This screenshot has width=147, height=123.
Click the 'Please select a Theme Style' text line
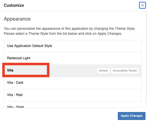pos(63,33)
